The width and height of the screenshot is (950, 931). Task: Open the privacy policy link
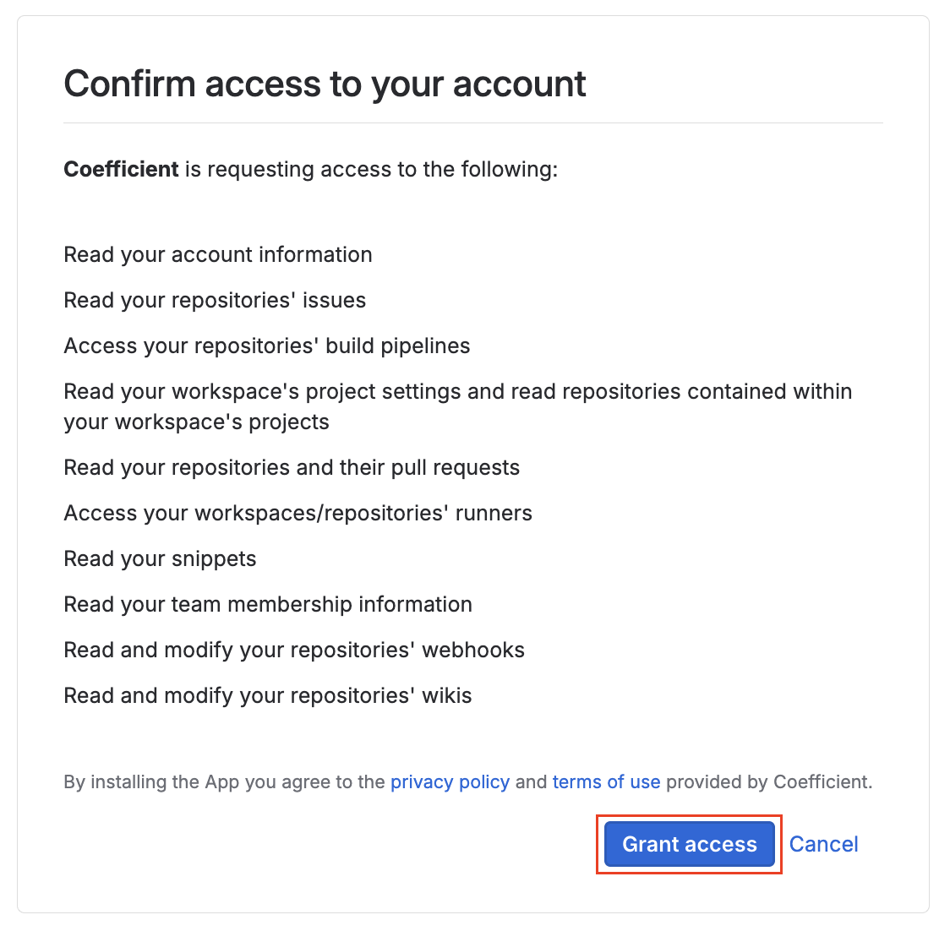[x=450, y=782]
